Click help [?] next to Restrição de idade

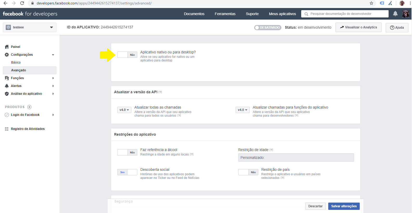point(271,150)
